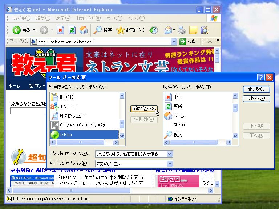Expand the リンク links bar chevron

218,40
